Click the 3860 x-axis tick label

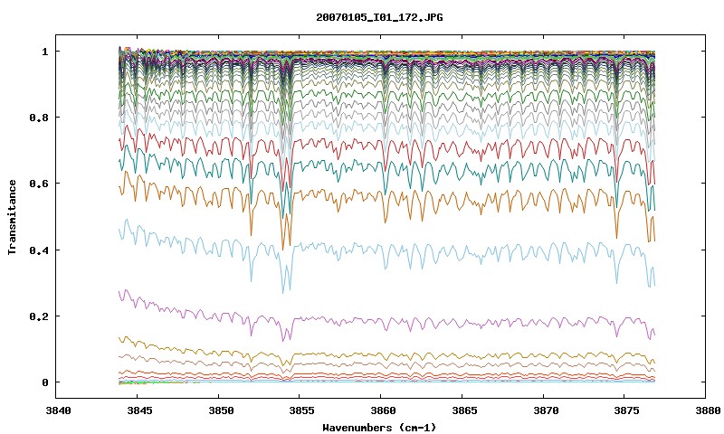click(381, 410)
